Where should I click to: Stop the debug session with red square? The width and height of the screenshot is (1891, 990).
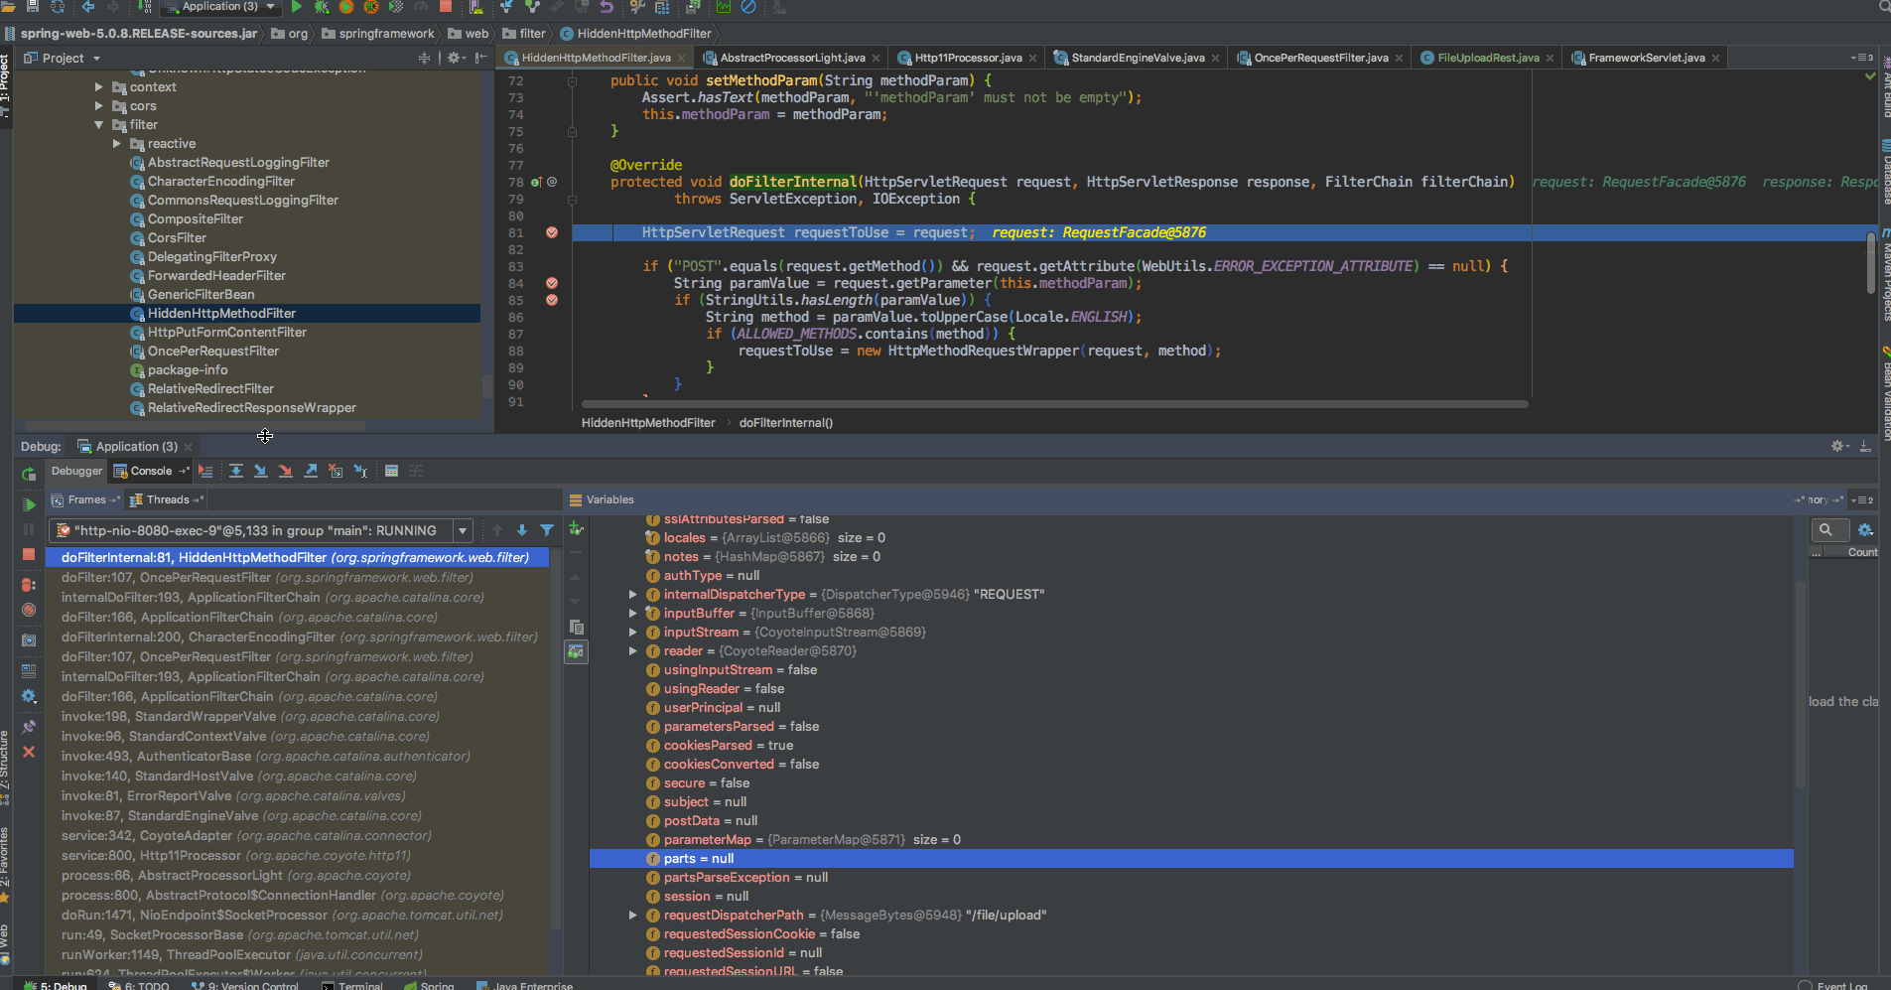(29, 554)
